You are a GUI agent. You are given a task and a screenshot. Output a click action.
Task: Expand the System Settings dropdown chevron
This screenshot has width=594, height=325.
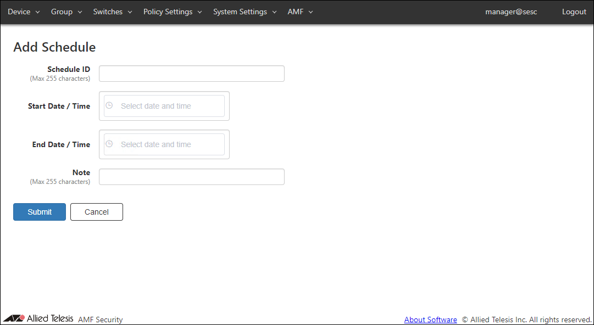(x=274, y=12)
